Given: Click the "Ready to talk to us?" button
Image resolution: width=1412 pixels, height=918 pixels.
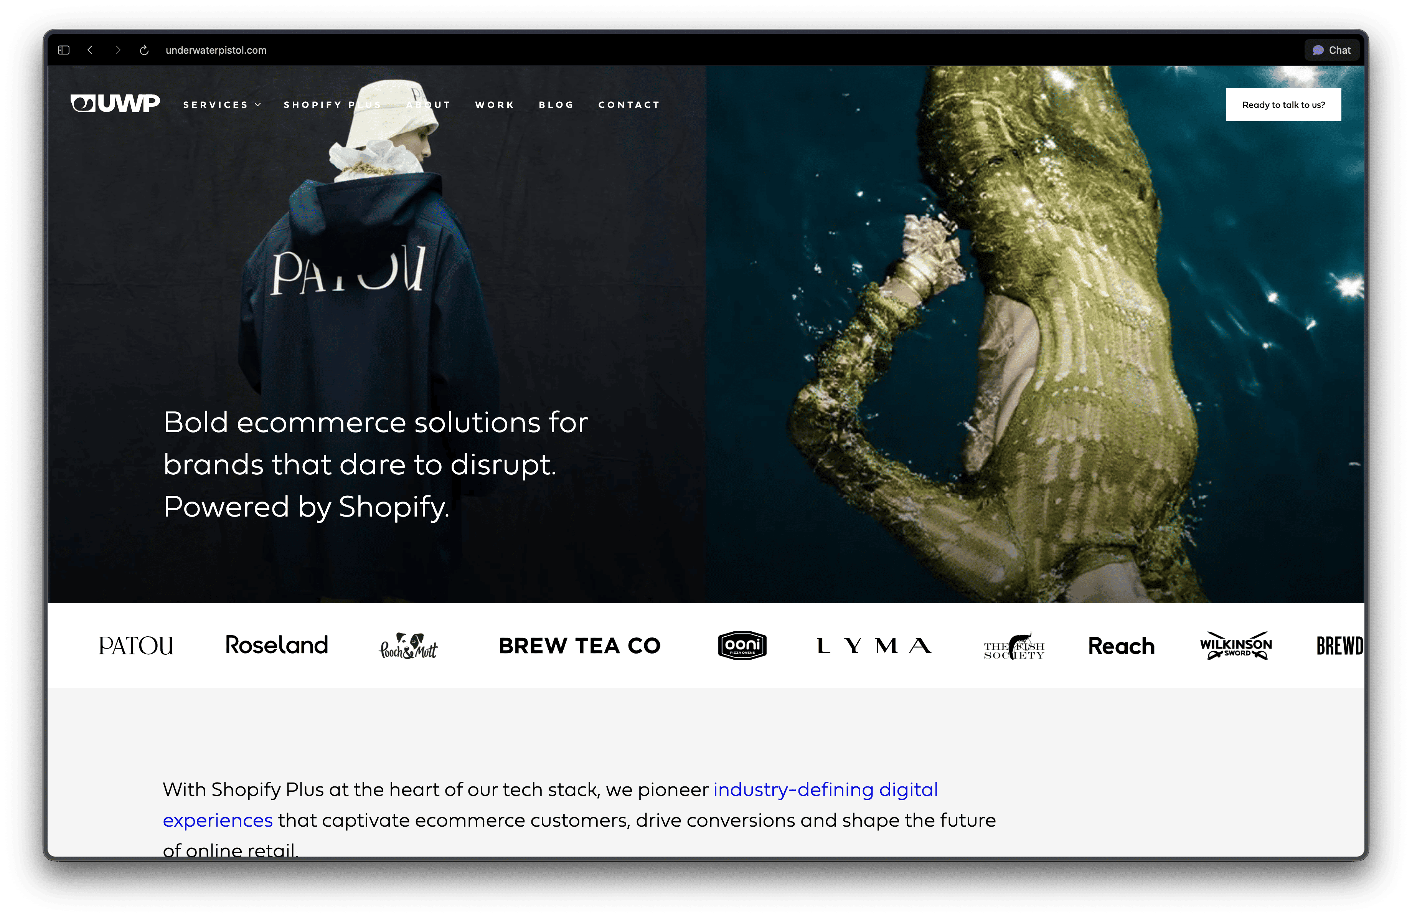Looking at the screenshot, I should (x=1283, y=105).
